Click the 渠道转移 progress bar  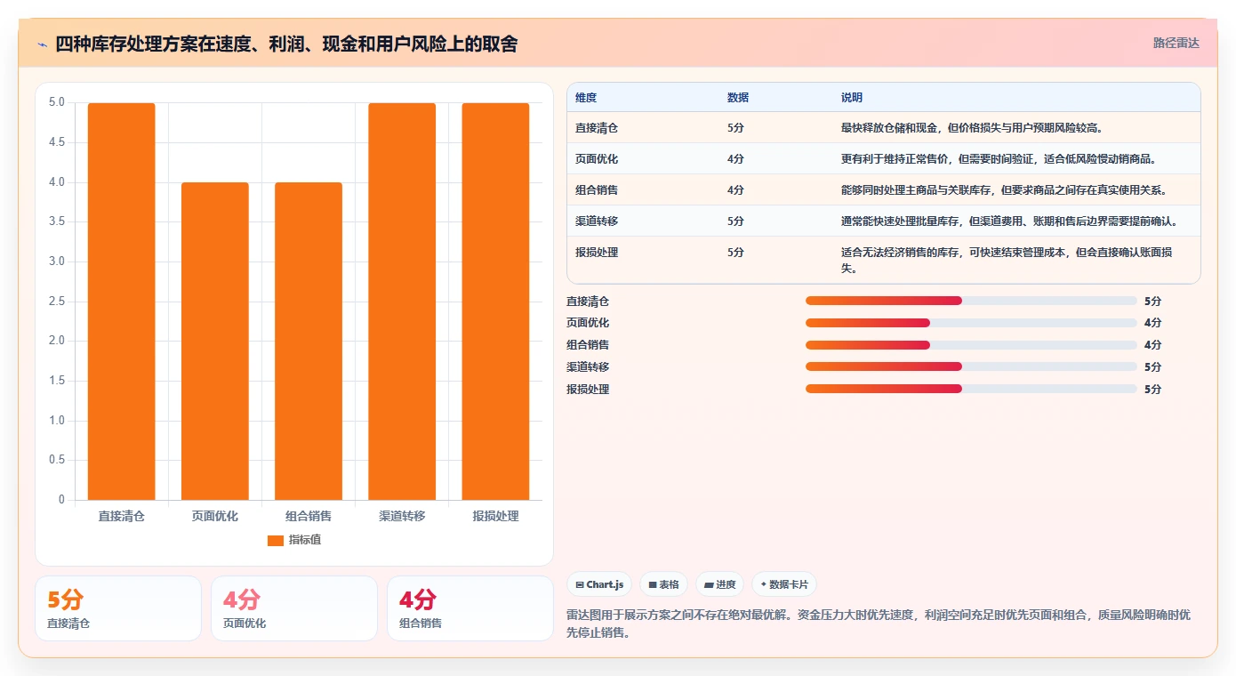tap(971, 366)
